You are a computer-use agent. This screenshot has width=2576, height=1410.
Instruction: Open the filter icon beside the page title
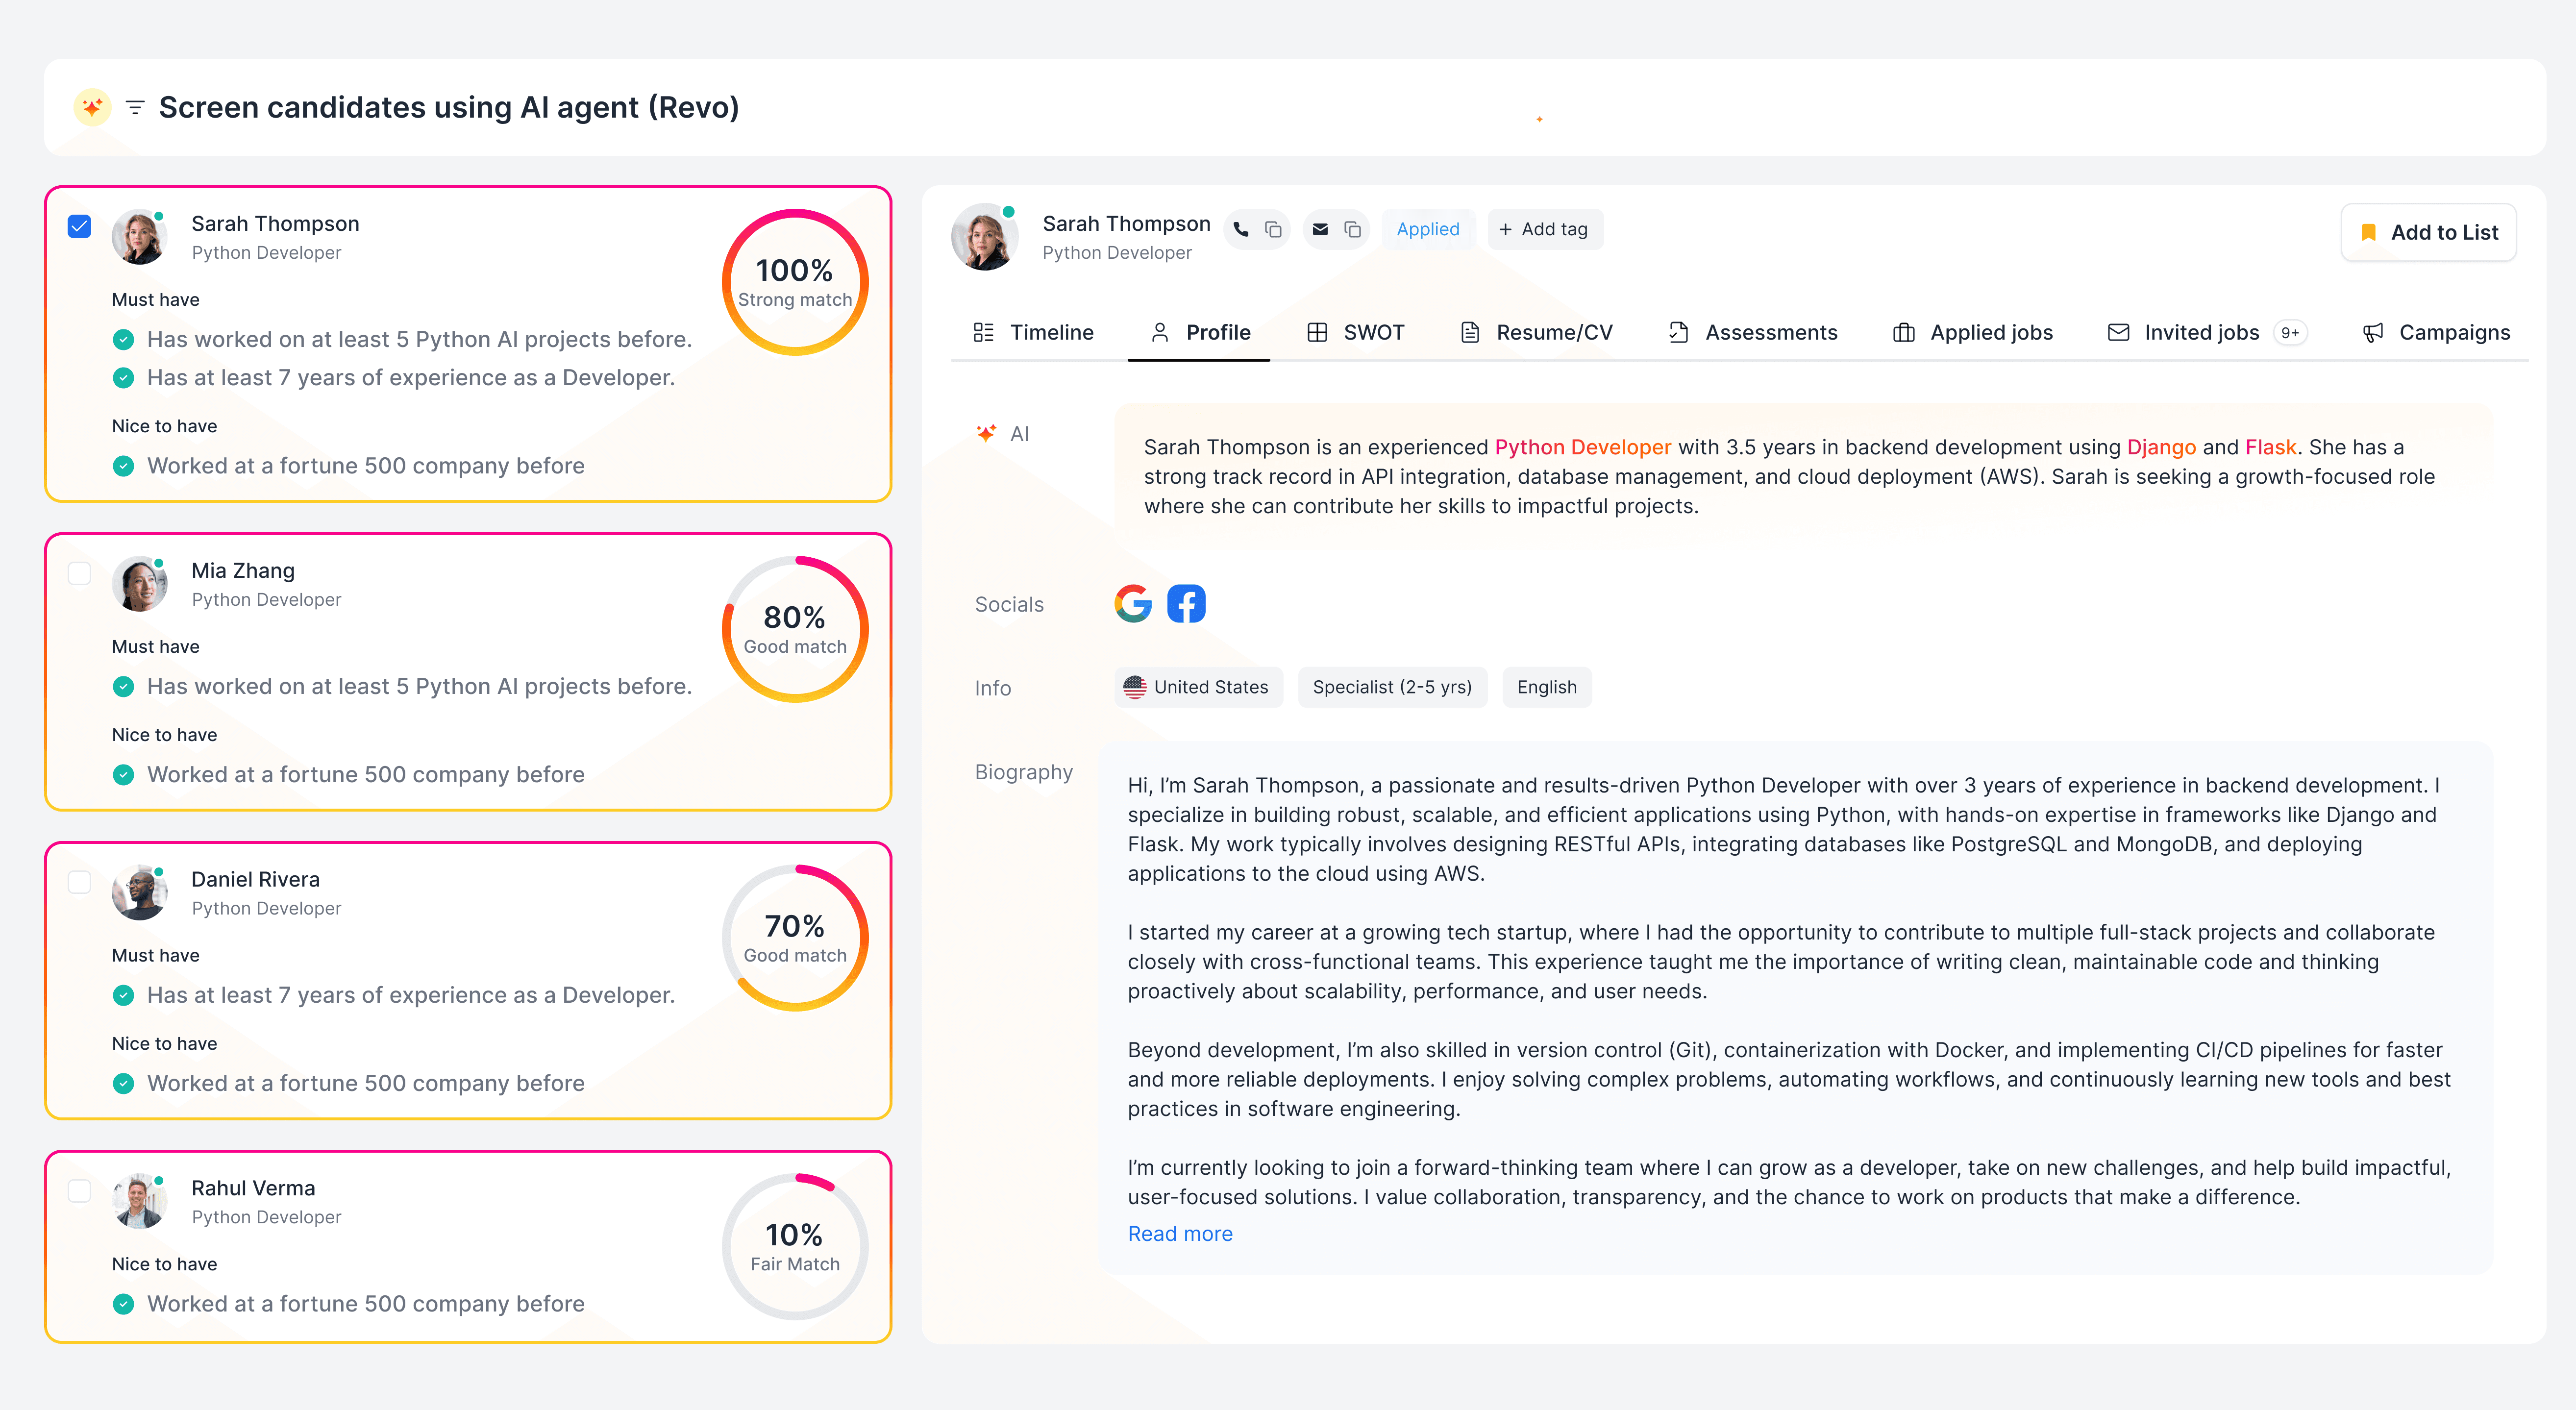[x=135, y=107]
